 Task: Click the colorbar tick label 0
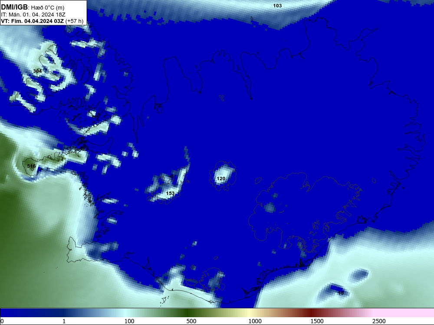pyautogui.click(x=2, y=321)
